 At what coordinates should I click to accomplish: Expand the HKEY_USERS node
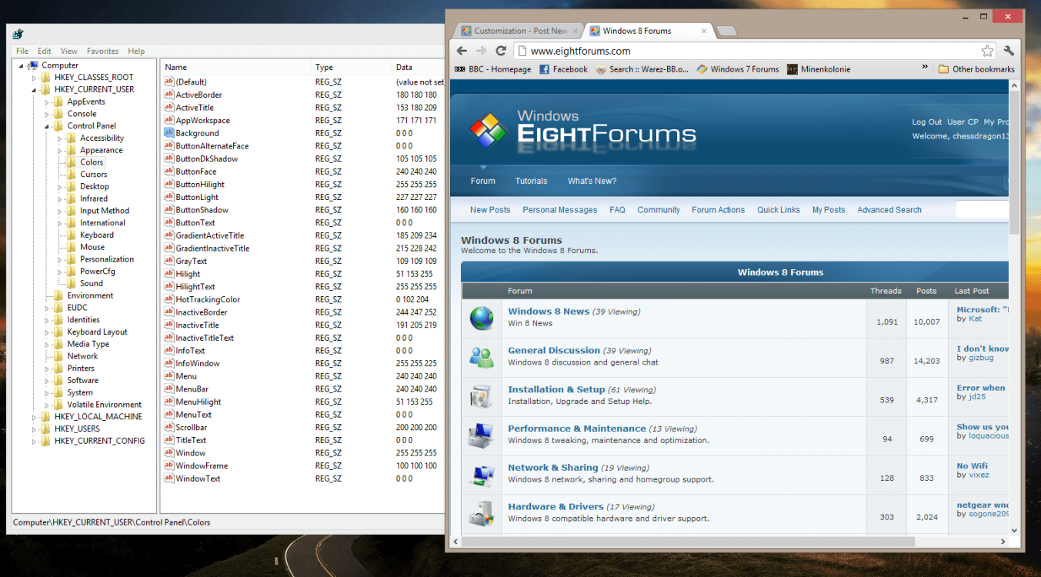(x=35, y=429)
